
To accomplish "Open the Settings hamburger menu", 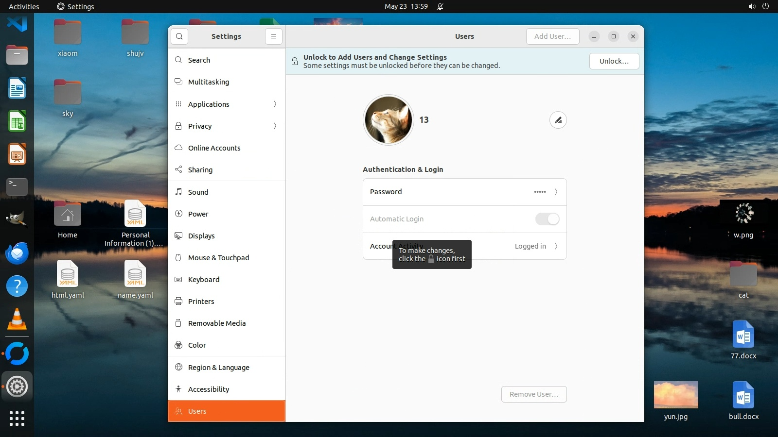I will pos(274,36).
